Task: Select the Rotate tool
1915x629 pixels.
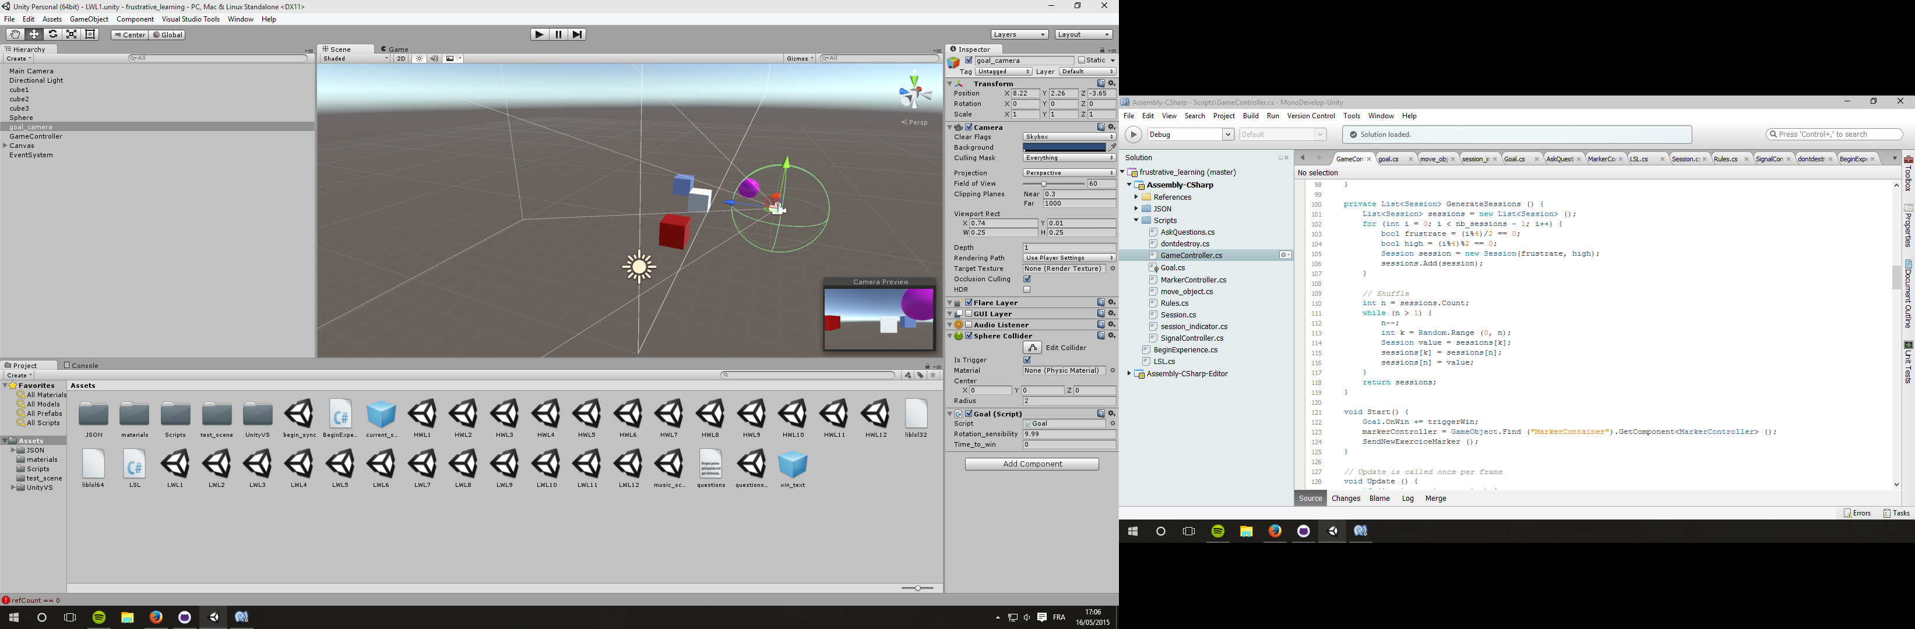Action: (x=53, y=35)
